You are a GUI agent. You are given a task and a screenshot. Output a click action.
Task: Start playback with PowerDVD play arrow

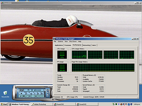21,94
